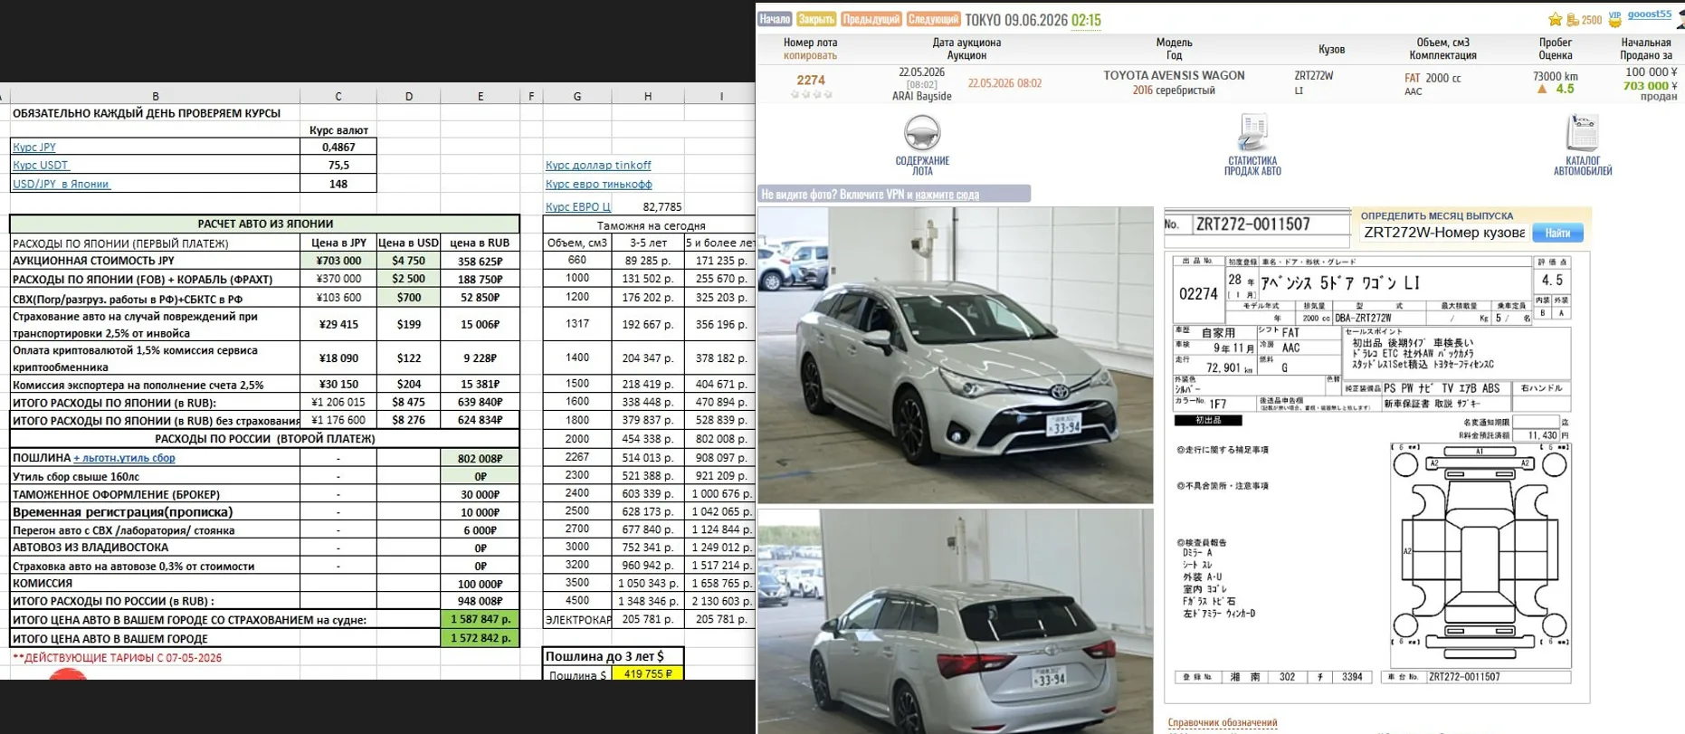Click the ZRT272W body number input field
1685x734 pixels.
coord(1443,233)
